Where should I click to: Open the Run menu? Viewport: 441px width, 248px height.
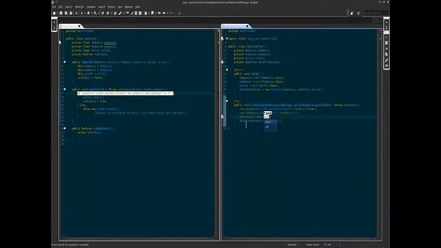tap(120, 7)
